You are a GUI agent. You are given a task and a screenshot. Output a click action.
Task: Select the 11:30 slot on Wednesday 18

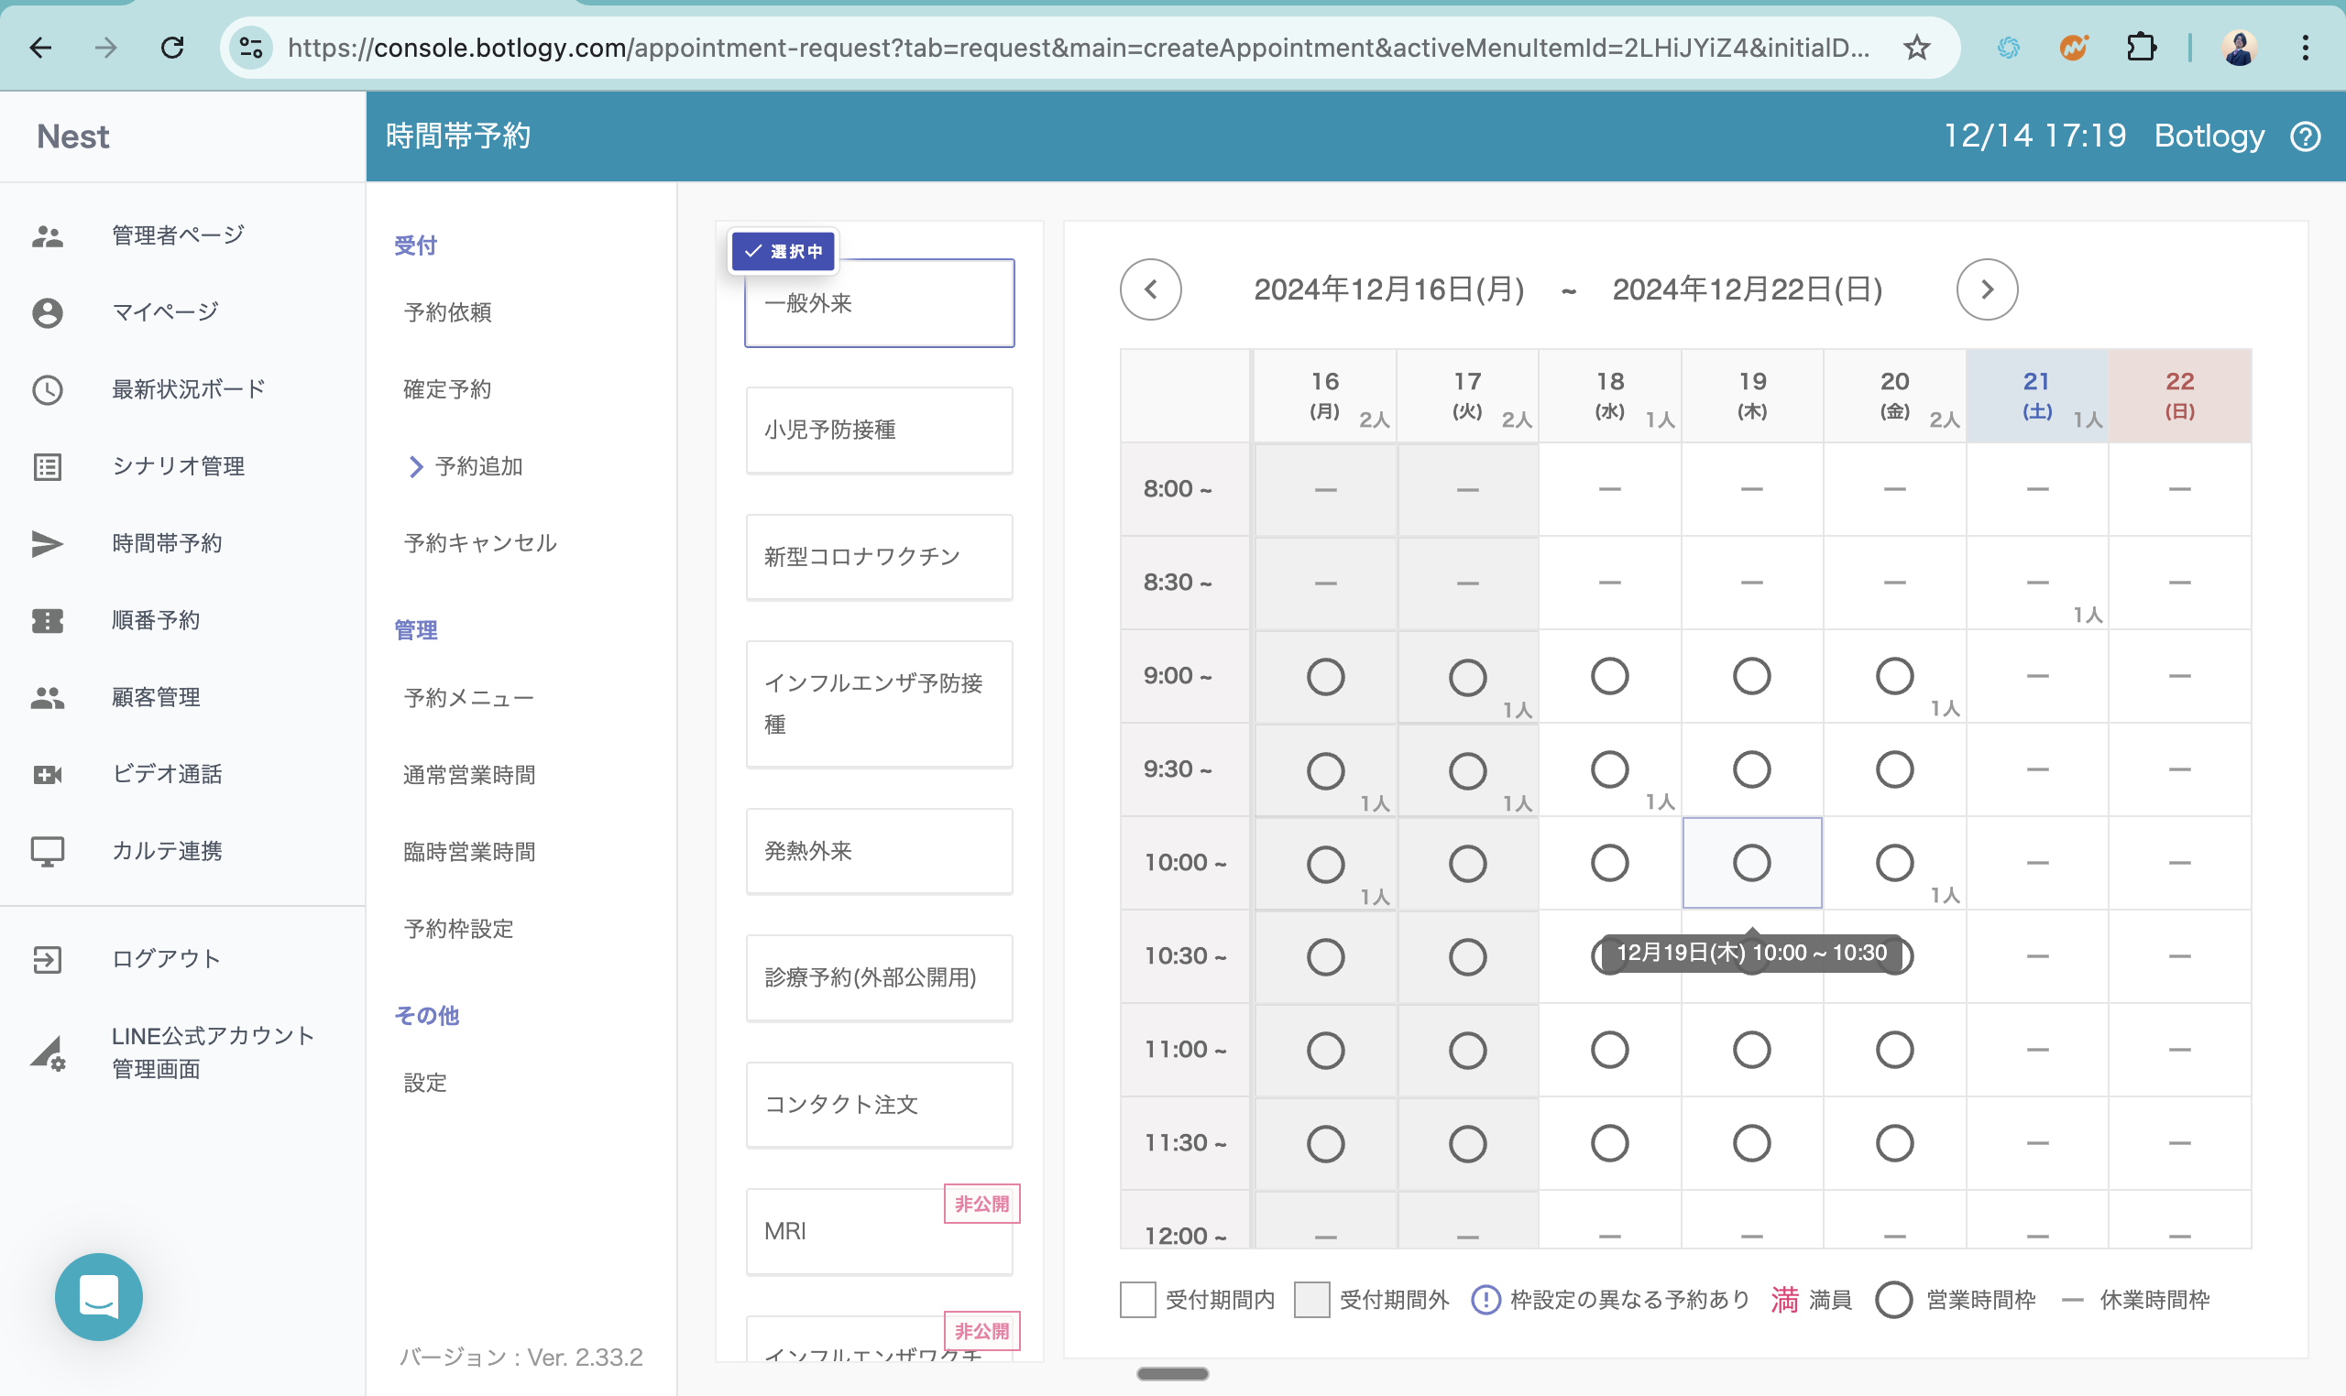click(1609, 1143)
